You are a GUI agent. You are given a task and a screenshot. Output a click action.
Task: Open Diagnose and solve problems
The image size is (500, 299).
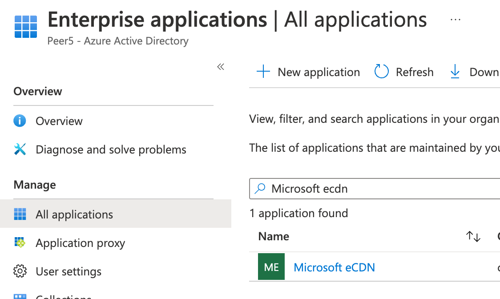[x=111, y=149]
